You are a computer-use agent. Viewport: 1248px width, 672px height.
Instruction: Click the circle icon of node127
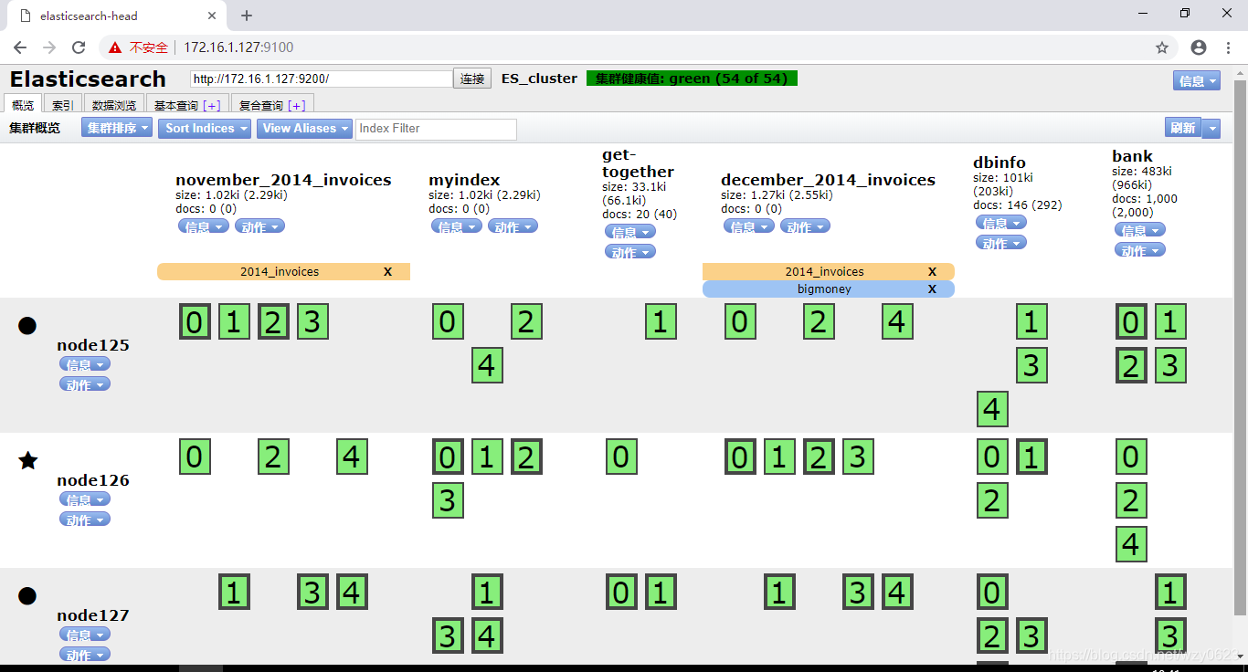click(27, 595)
